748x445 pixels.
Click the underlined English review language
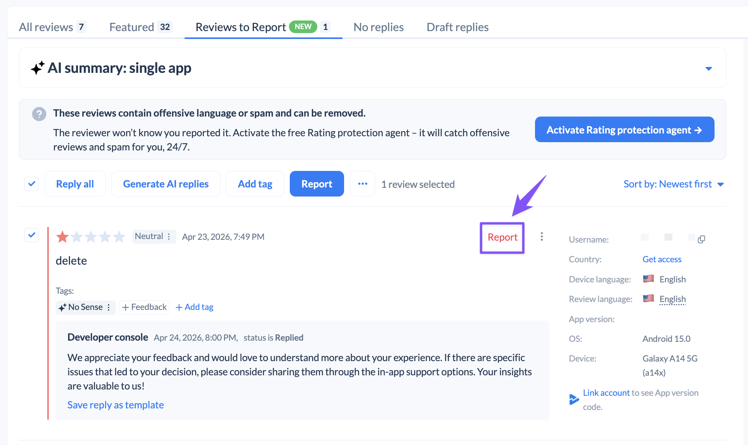pos(672,299)
